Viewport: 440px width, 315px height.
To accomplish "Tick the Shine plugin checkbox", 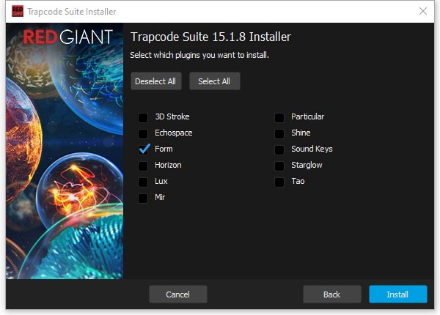I will [x=279, y=133].
